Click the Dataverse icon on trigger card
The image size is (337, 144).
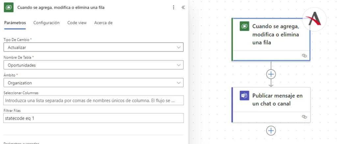click(x=244, y=27)
